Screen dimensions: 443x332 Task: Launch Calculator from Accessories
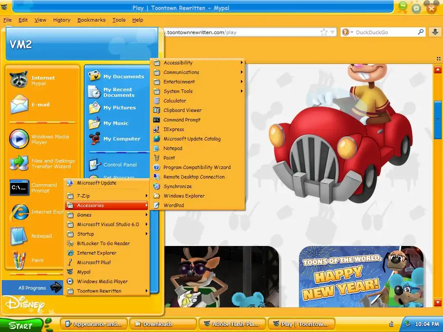(198, 101)
